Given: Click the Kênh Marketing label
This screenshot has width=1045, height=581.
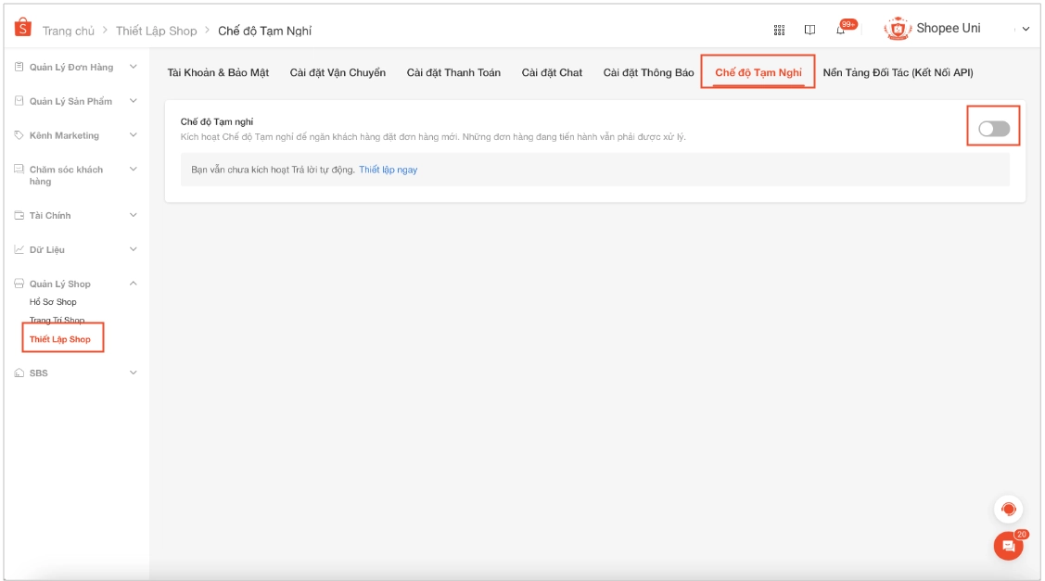Looking at the screenshot, I should (64, 135).
